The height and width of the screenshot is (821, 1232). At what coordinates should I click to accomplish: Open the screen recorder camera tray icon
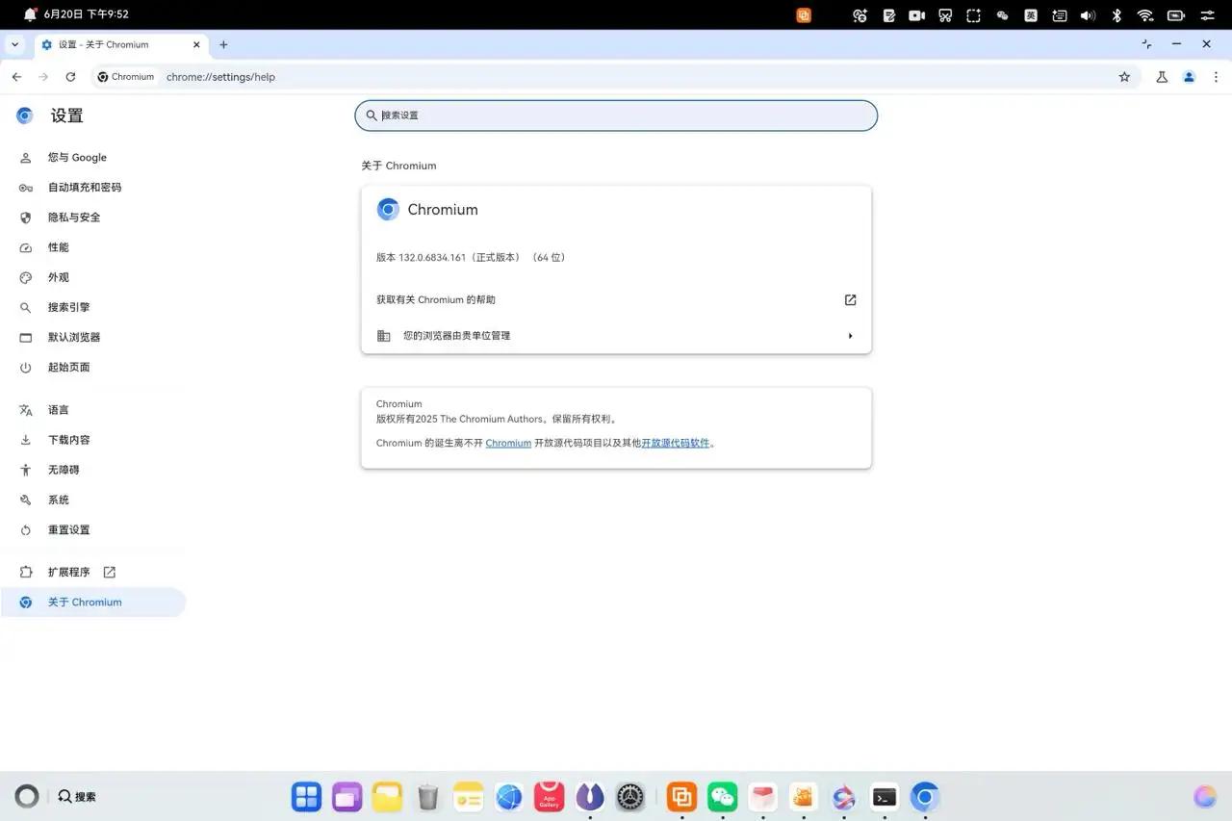[917, 15]
